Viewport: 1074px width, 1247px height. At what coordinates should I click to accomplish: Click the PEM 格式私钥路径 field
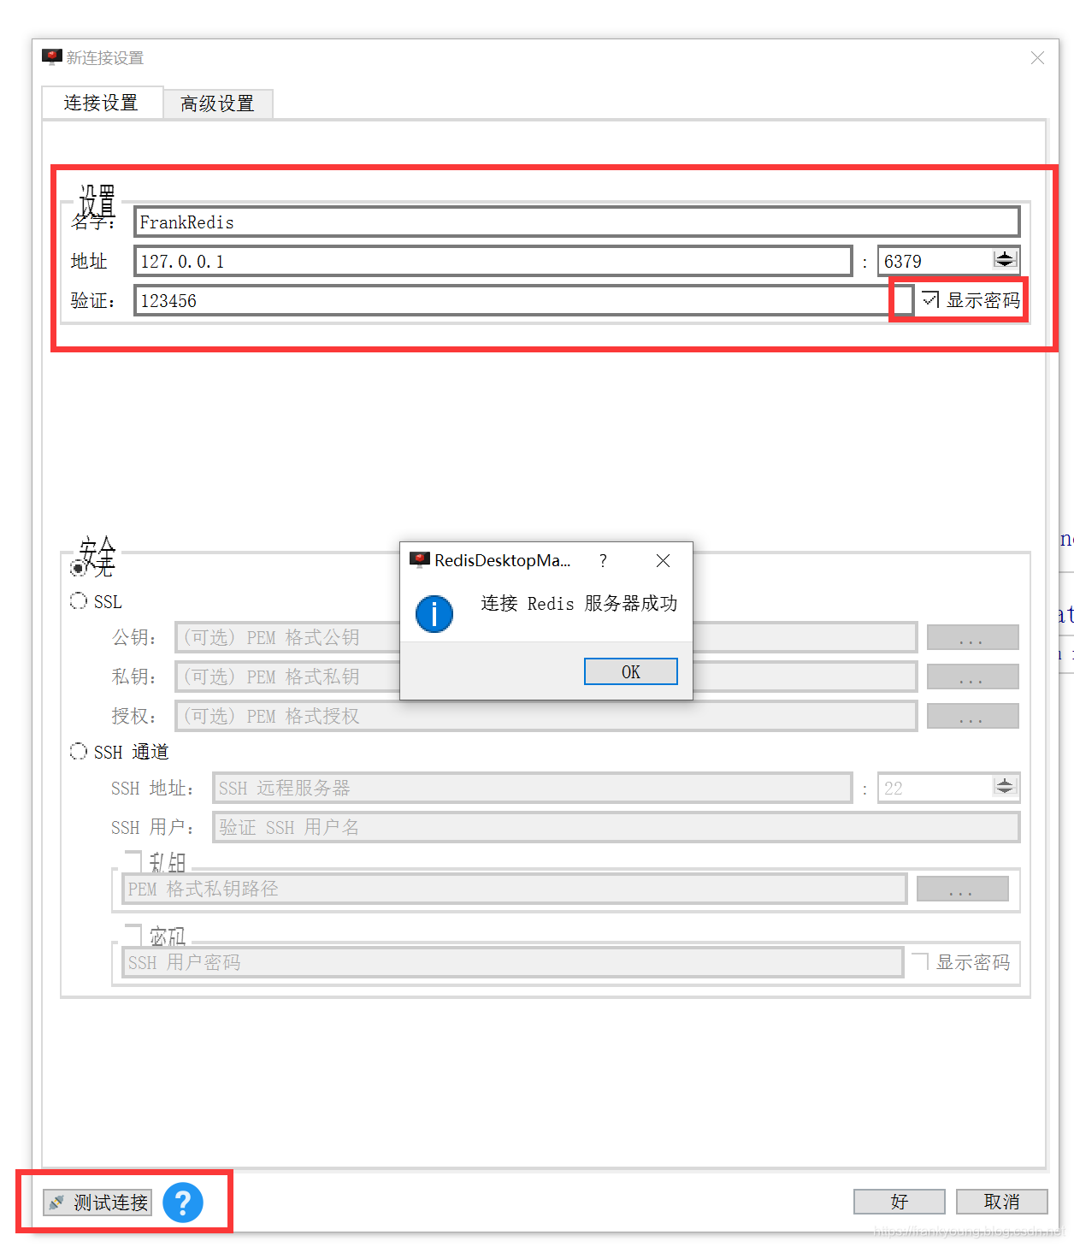(514, 889)
